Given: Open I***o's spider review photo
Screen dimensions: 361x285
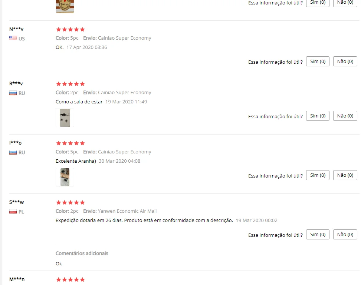Looking at the screenshot, I should click(x=65, y=177).
